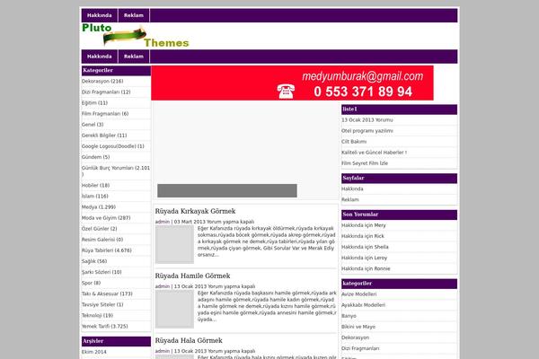Open the Dizi Fragmanları (12) category in the left sidebar
The image size is (539, 359).
click(x=106, y=92)
